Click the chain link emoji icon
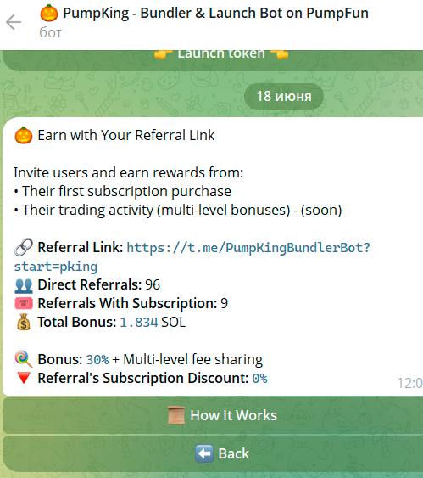The width and height of the screenshot is (423, 478). click(x=24, y=247)
